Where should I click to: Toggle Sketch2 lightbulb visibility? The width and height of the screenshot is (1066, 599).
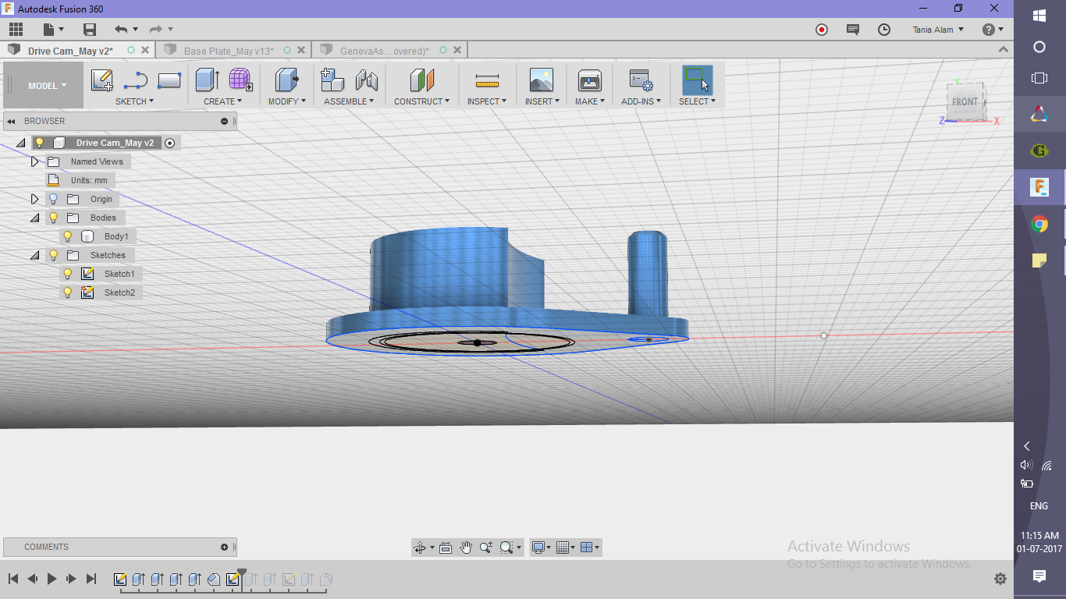[x=68, y=292]
